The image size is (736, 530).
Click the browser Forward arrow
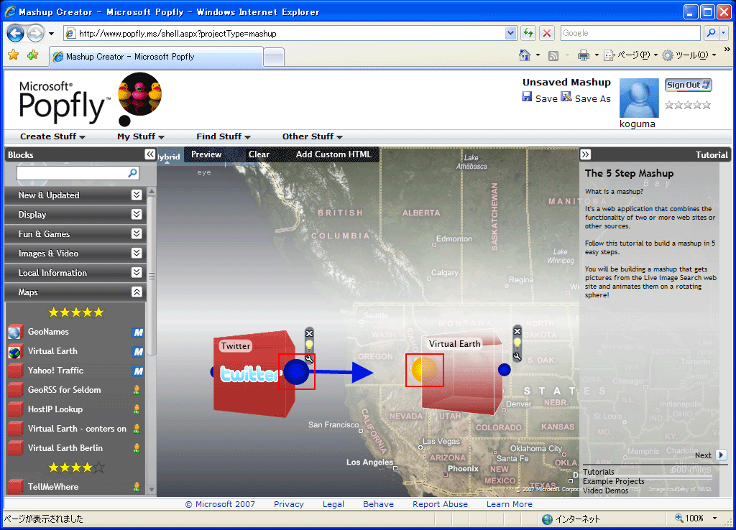tap(36, 33)
